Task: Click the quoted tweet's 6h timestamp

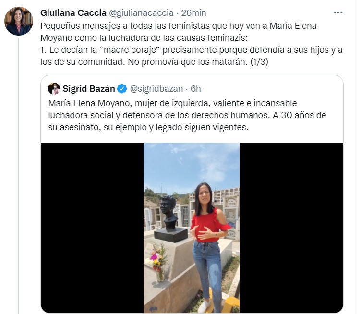Action: (196, 89)
